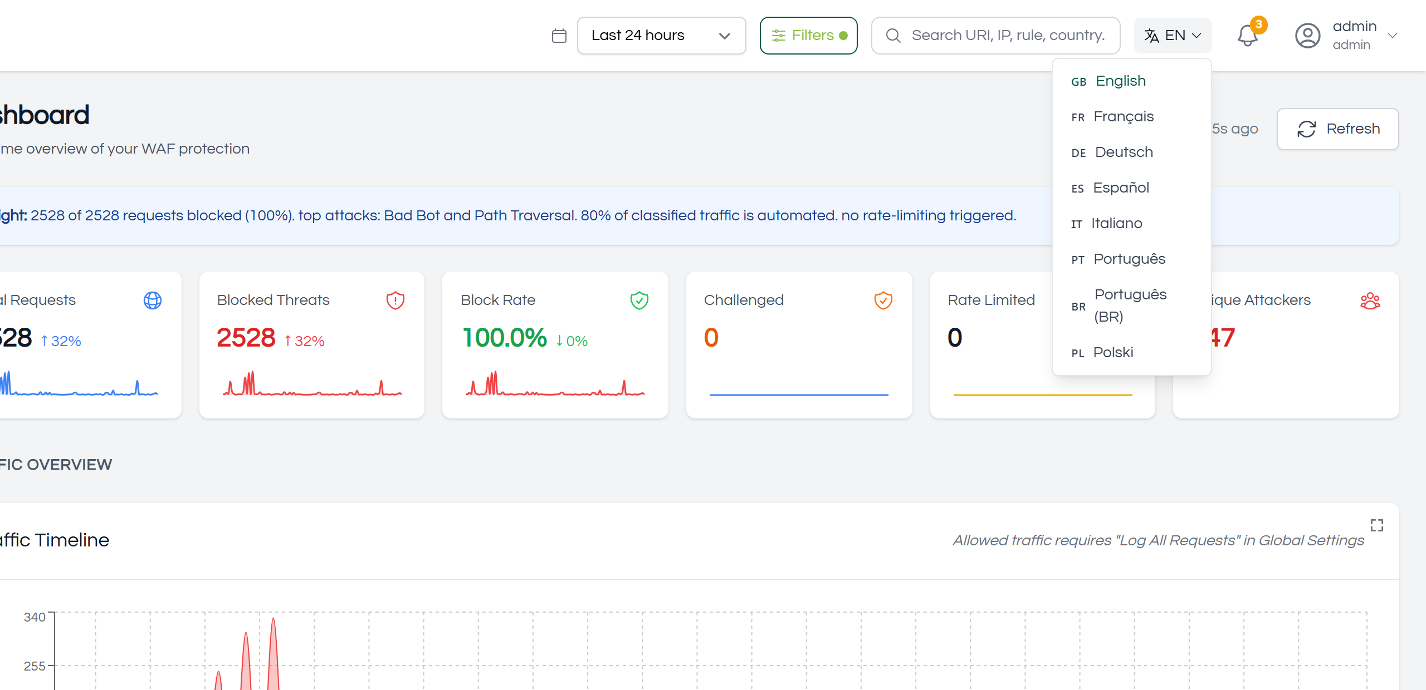The height and width of the screenshot is (690, 1426).
Task: Click the 32% increase on Blocked Threats
Action: click(x=304, y=341)
